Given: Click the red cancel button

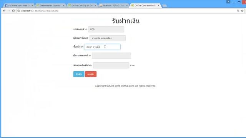Looking at the screenshot, I should (x=91, y=74).
